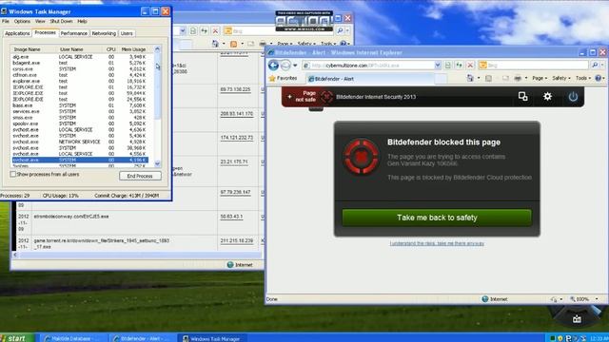Sort processes by Mem Usage column header
The image size is (609, 342).
click(133, 49)
